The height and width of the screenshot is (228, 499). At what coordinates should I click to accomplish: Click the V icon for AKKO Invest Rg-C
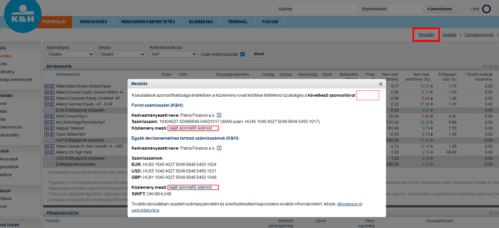click(46, 116)
